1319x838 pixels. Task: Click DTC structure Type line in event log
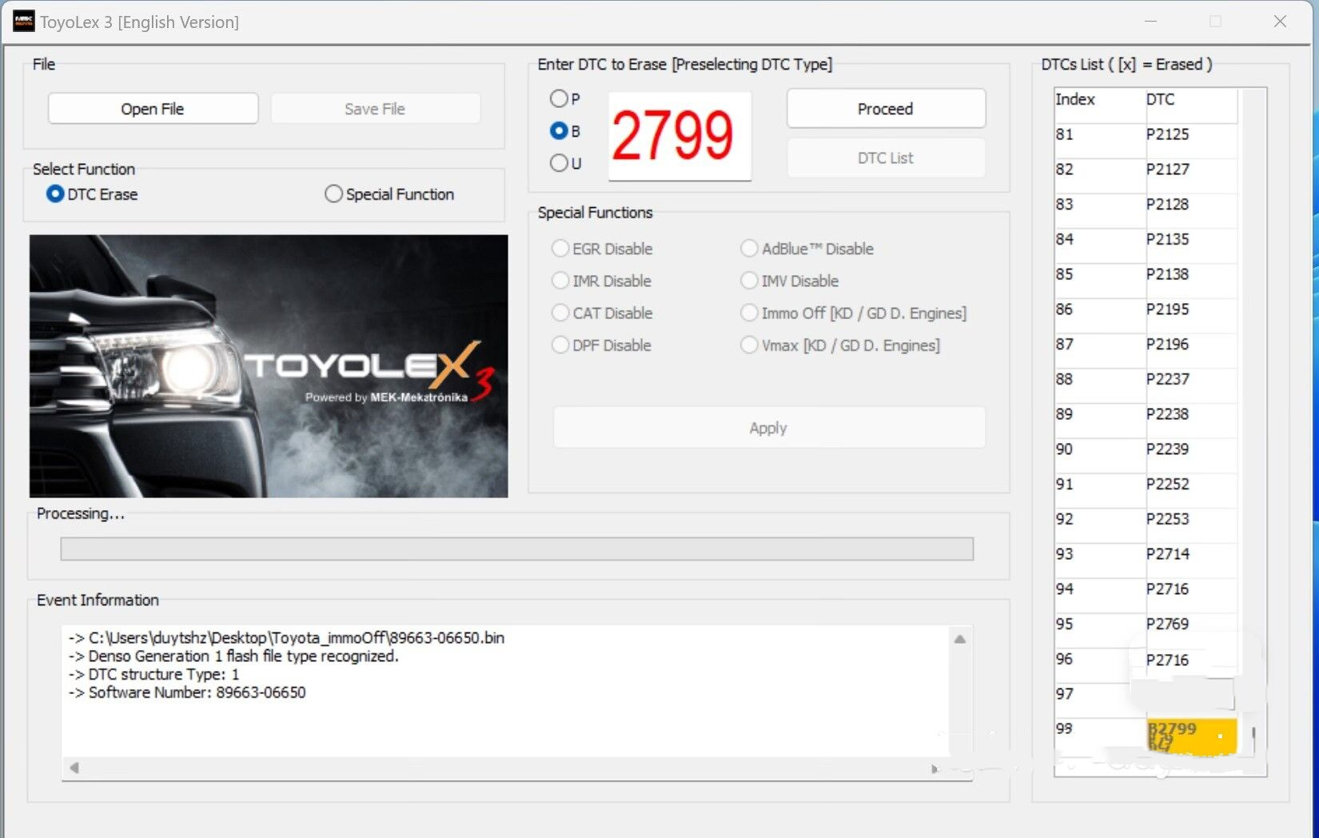click(x=153, y=675)
